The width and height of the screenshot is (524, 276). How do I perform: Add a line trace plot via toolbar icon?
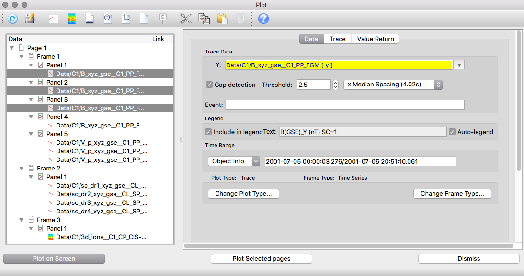click(x=54, y=19)
